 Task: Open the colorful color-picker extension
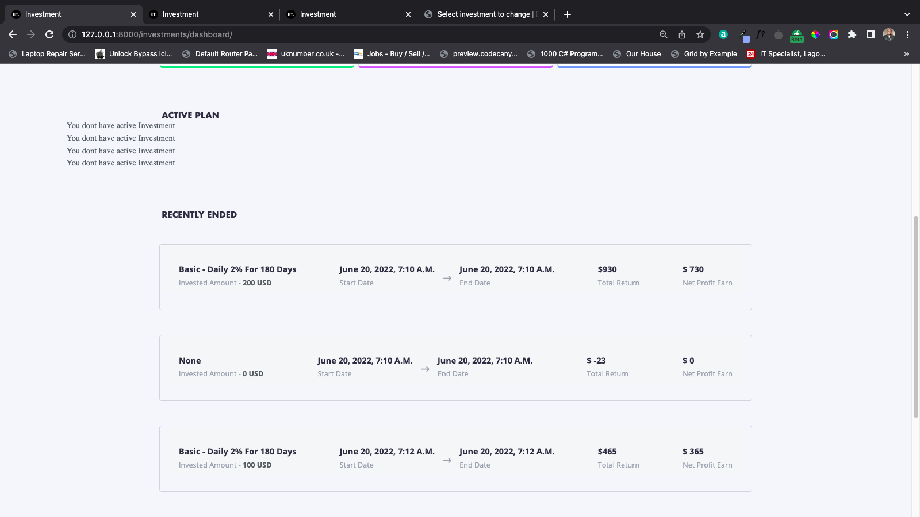point(815,34)
